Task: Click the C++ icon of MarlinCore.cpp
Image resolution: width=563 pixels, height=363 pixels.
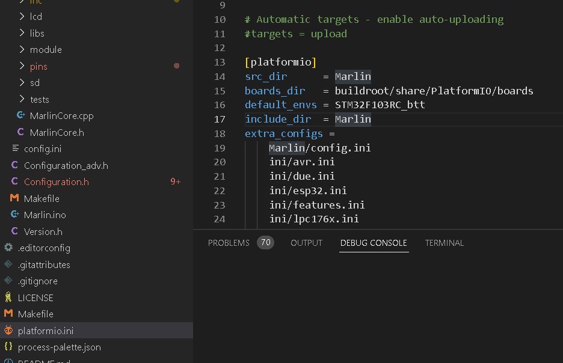Action: point(21,115)
